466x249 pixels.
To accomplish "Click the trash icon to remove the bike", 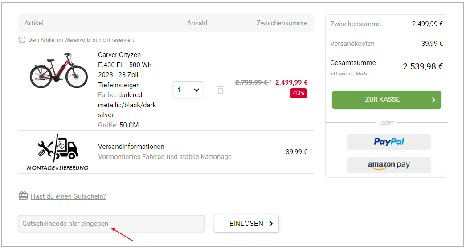I will coord(220,90).
